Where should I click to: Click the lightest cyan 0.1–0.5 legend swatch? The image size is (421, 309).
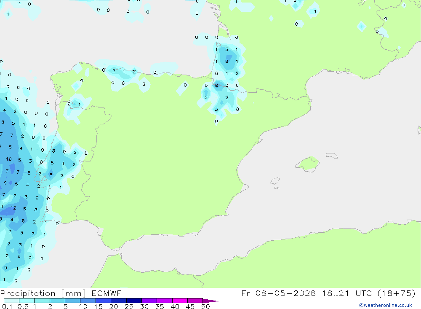coord(11,301)
